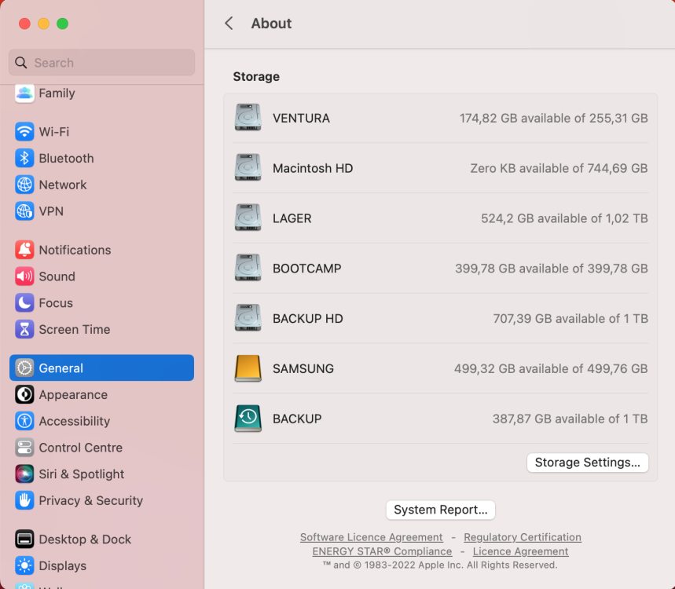The width and height of the screenshot is (675, 589).
Task: Open the Network globe icon
Action: (24, 185)
